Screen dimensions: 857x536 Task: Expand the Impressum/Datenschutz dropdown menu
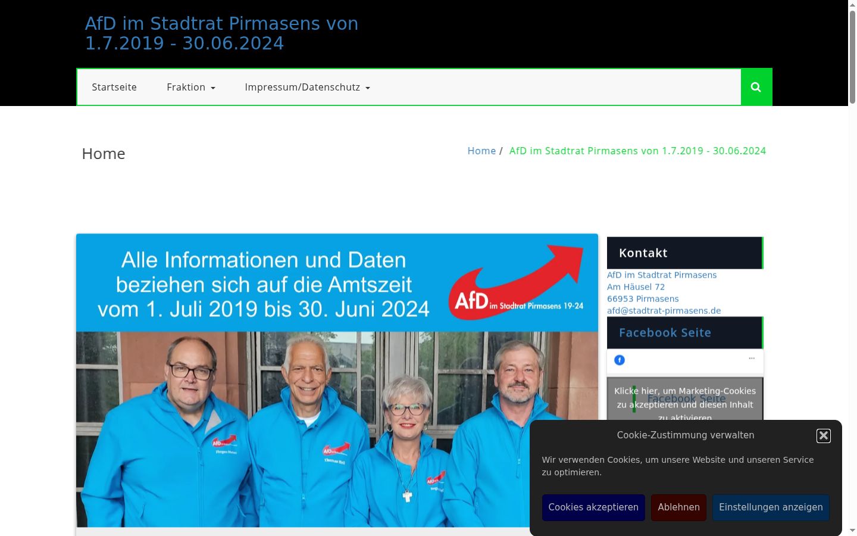point(307,87)
